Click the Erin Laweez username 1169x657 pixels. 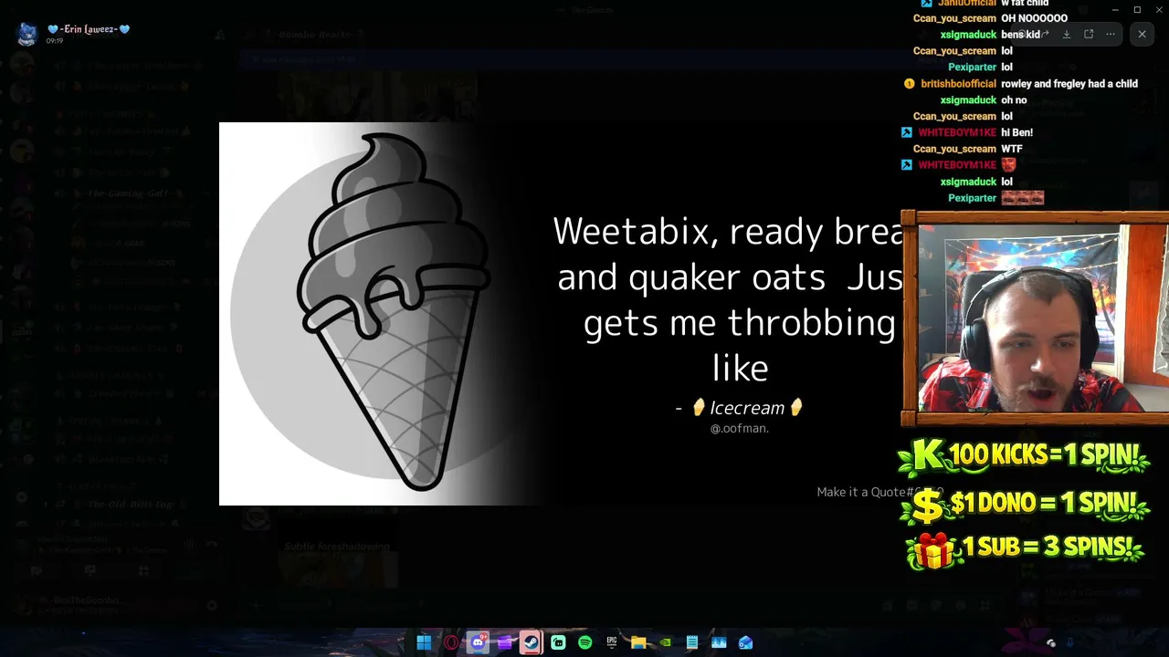click(x=89, y=29)
